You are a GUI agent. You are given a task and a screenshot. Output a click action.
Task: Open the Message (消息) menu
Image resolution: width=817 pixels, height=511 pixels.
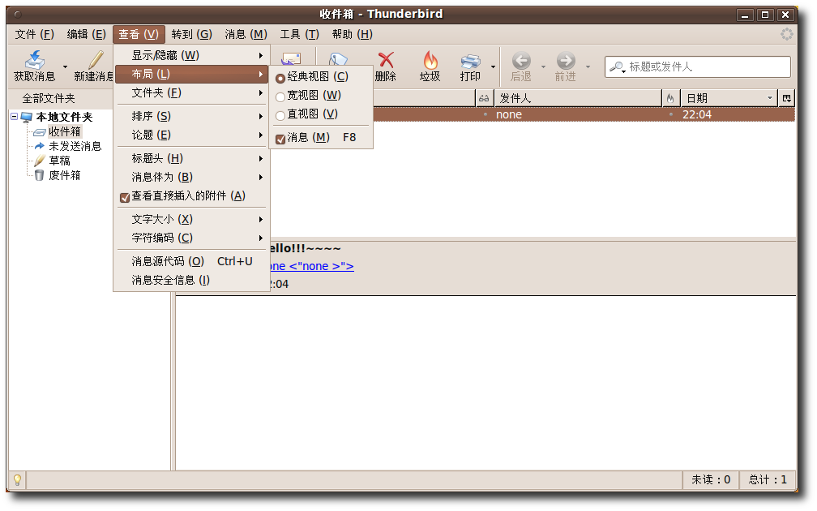coord(246,34)
